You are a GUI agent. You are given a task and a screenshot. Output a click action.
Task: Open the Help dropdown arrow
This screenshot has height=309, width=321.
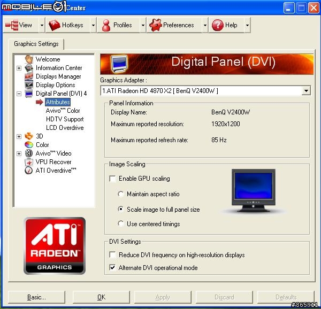[x=247, y=25]
